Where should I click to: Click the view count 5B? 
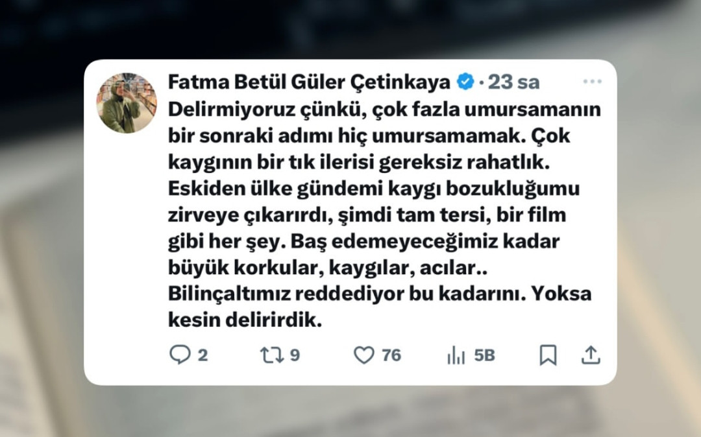click(x=485, y=355)
